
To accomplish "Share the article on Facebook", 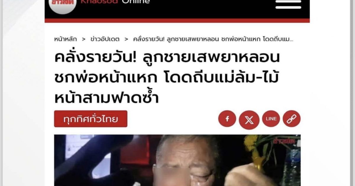I will (227, 119).
